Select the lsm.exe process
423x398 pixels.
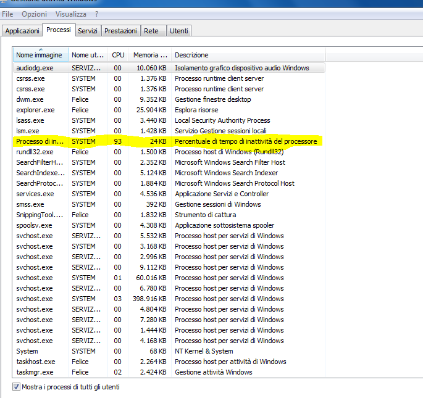pos(169,131)
